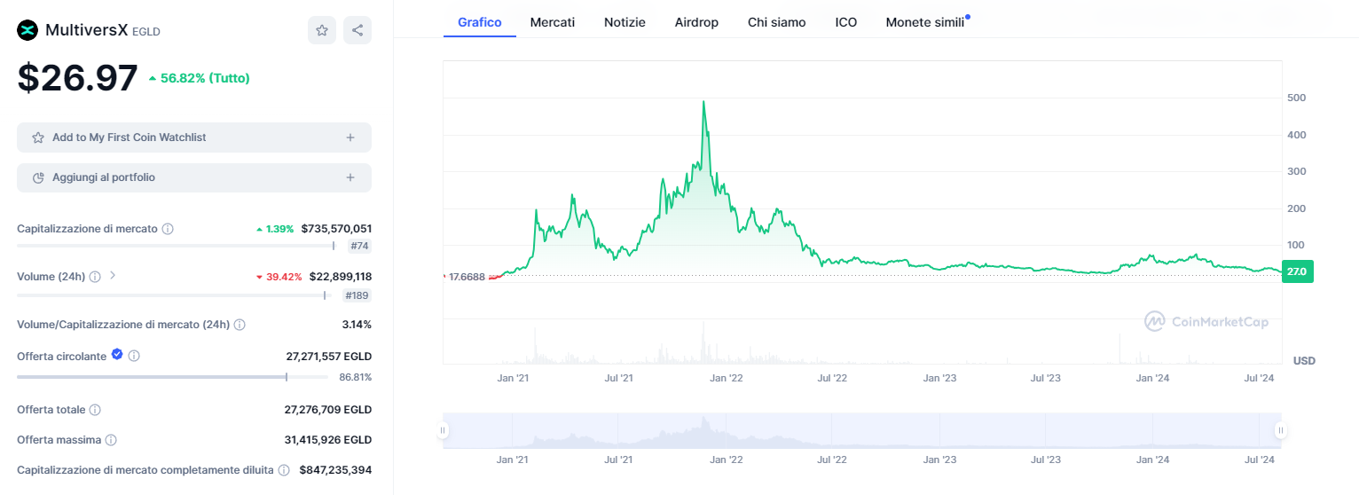Expand plus on Aggiungi al portfolio

[350, 177]
